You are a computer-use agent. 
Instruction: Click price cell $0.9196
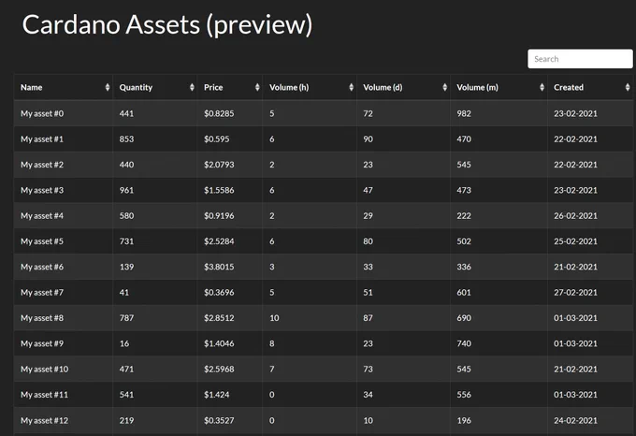click(x=219, y=216)
